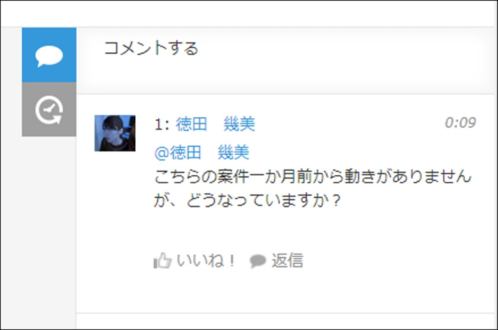
Task: Click the 返信 reply button
Action: pos(287,261)
